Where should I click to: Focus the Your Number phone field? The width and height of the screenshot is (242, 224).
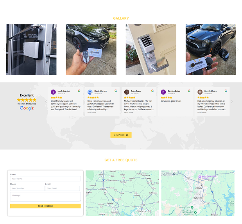coord(27,188)
